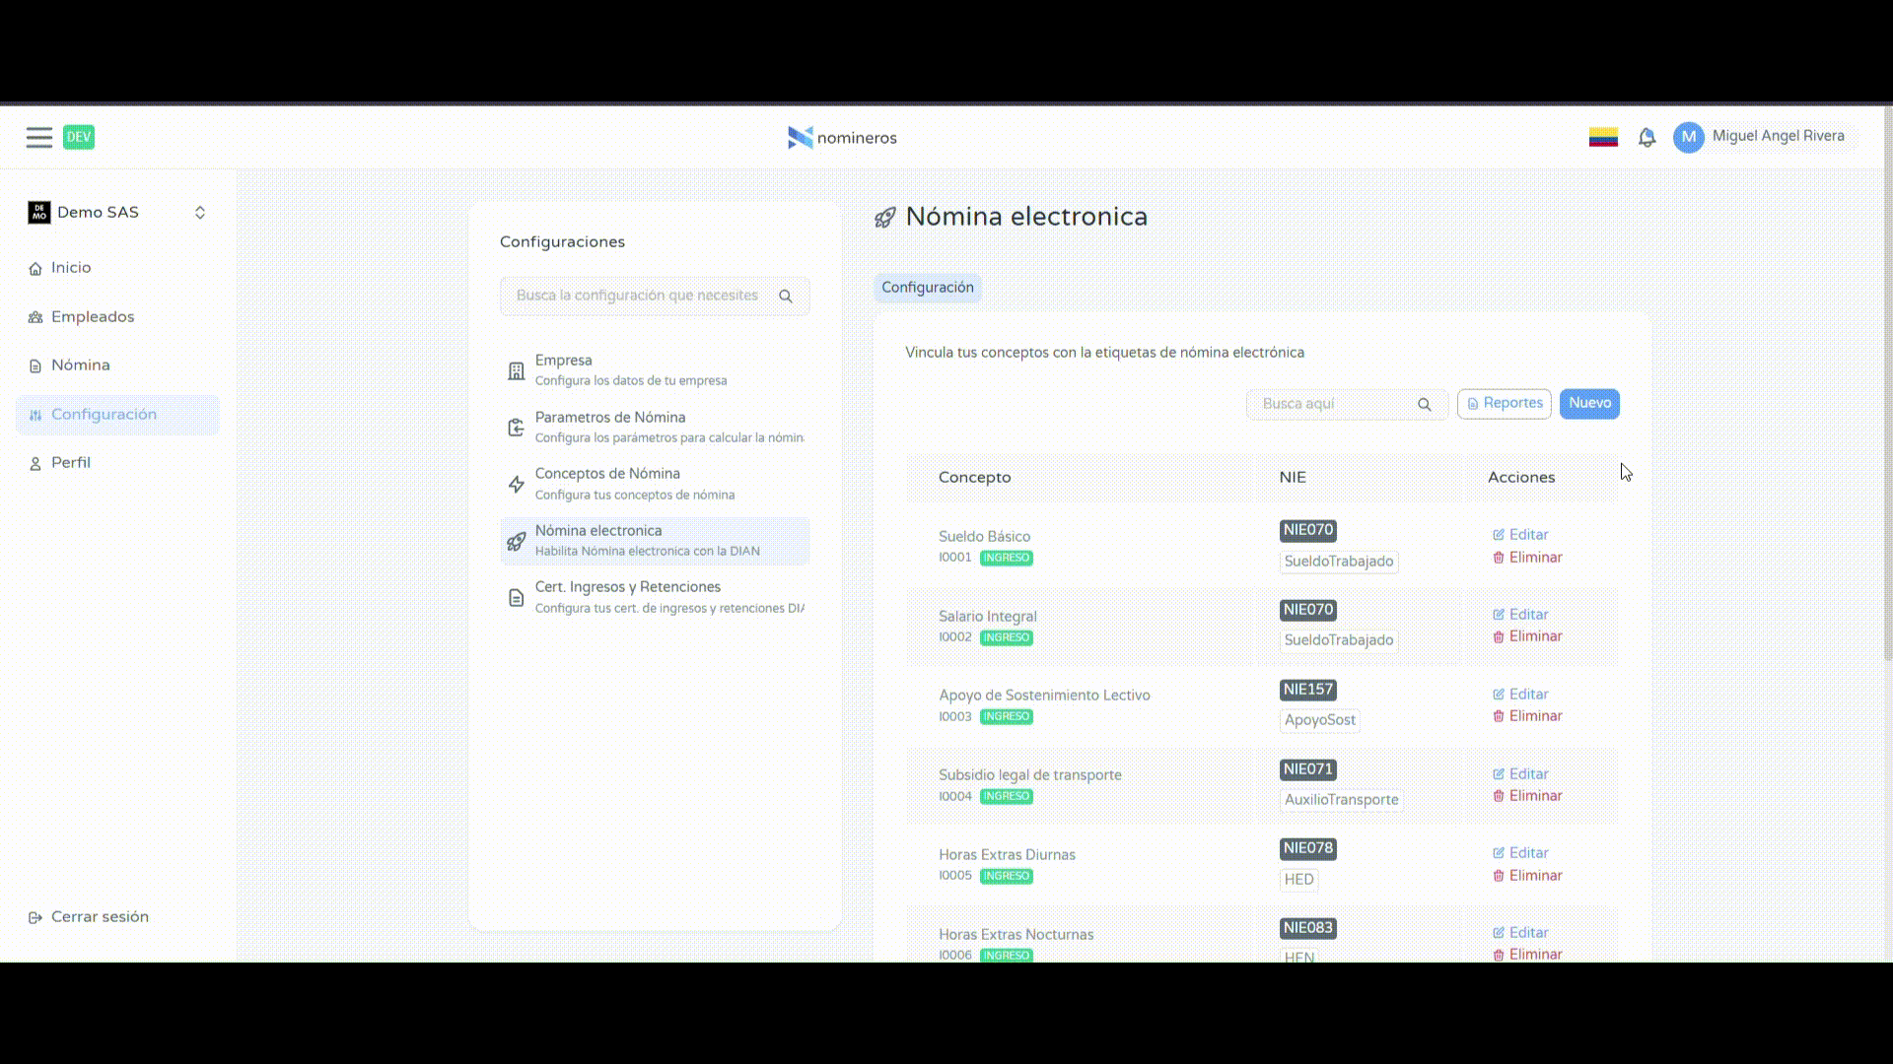
Task: Click the Colombia flag icon
Action: (1603, 138)
